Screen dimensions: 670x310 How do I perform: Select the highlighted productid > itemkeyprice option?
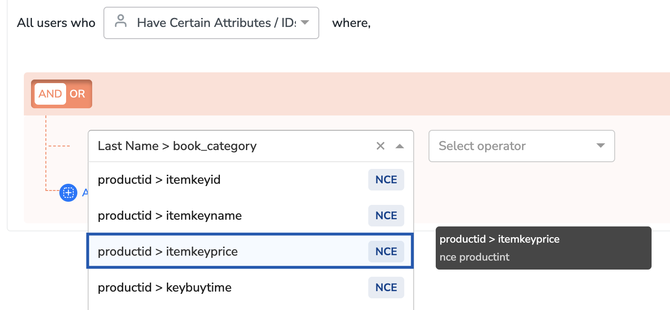click(225, 252)
